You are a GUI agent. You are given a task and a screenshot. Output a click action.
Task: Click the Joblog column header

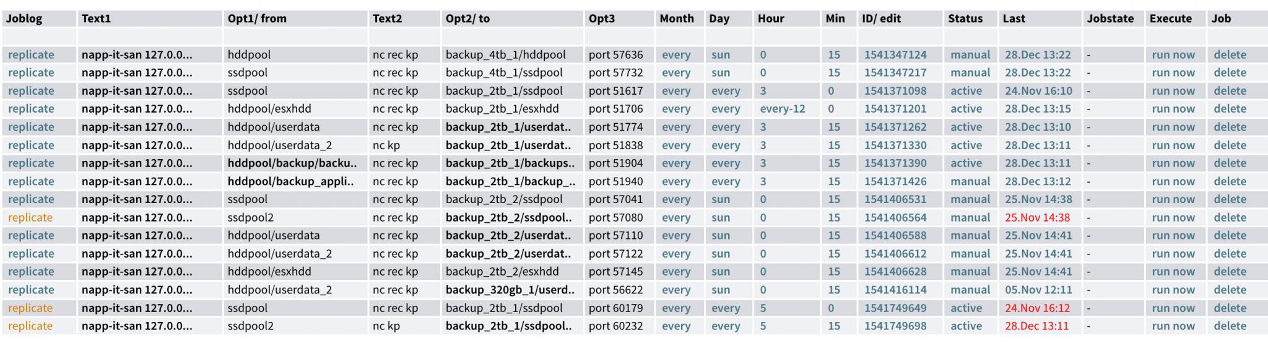(x=24, y=19)
